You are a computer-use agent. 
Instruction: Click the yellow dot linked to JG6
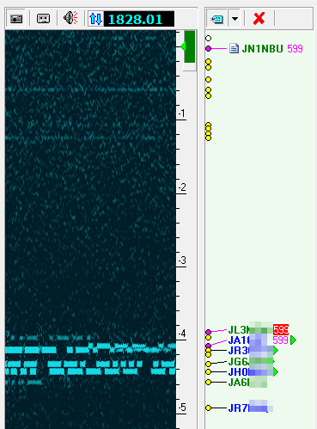click(x=209, y=364)
